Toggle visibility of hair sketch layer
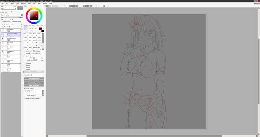260x137 pixels. (3, 43)
